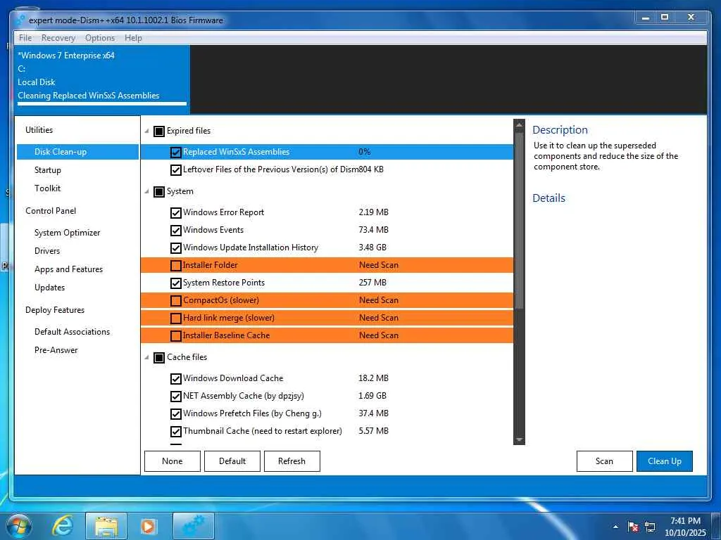Uncheck Windows Download Cache

[x=175, y=379]
